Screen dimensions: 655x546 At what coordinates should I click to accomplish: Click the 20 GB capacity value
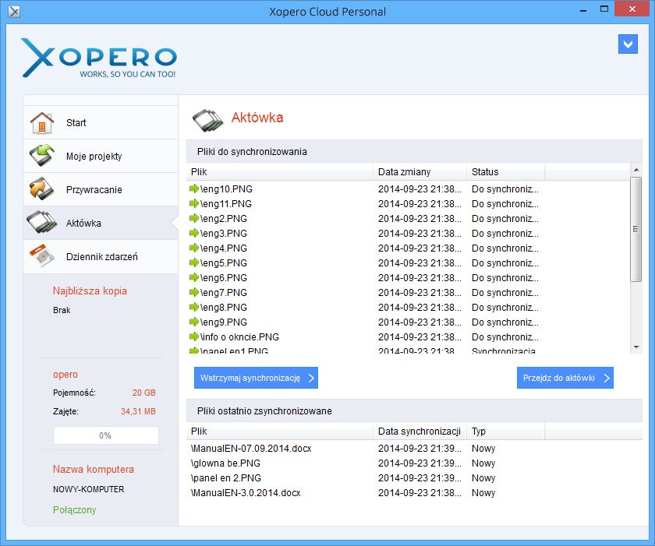point(143,393)
